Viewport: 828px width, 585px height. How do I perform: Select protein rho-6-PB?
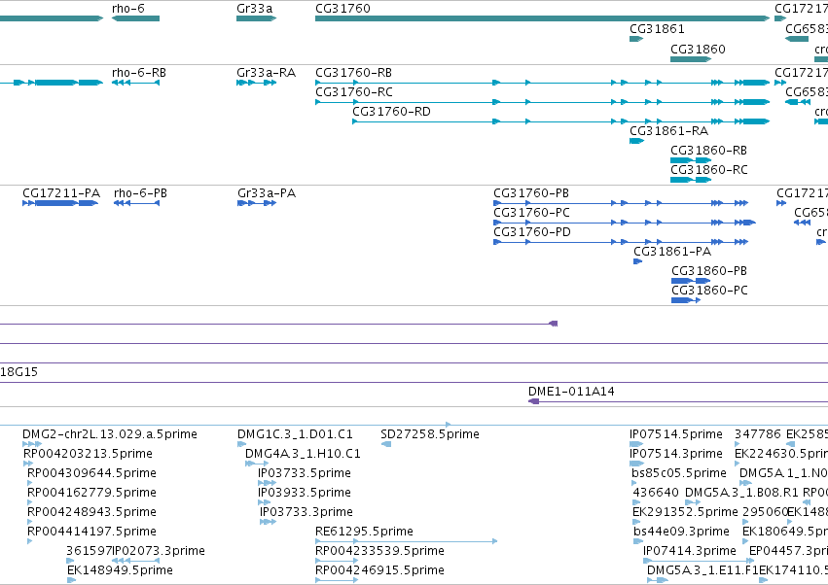136,204
